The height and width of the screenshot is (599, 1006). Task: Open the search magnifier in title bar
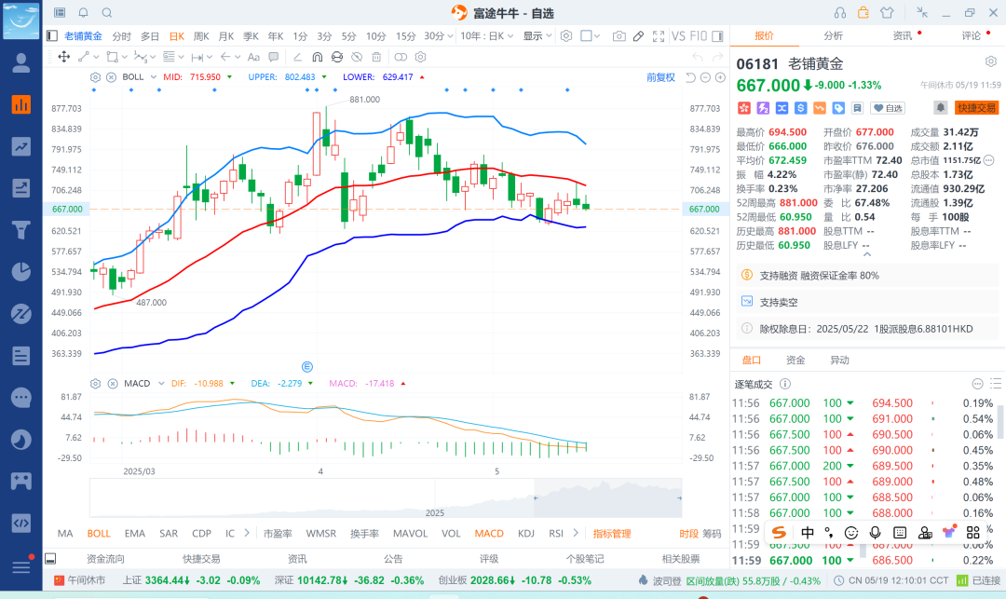tap(107, 13)
